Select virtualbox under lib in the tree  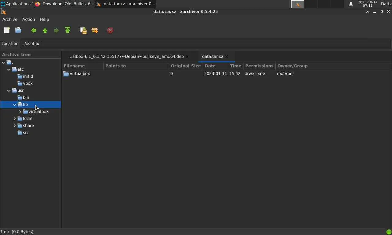pyautogui.click(x=39, y=112)
